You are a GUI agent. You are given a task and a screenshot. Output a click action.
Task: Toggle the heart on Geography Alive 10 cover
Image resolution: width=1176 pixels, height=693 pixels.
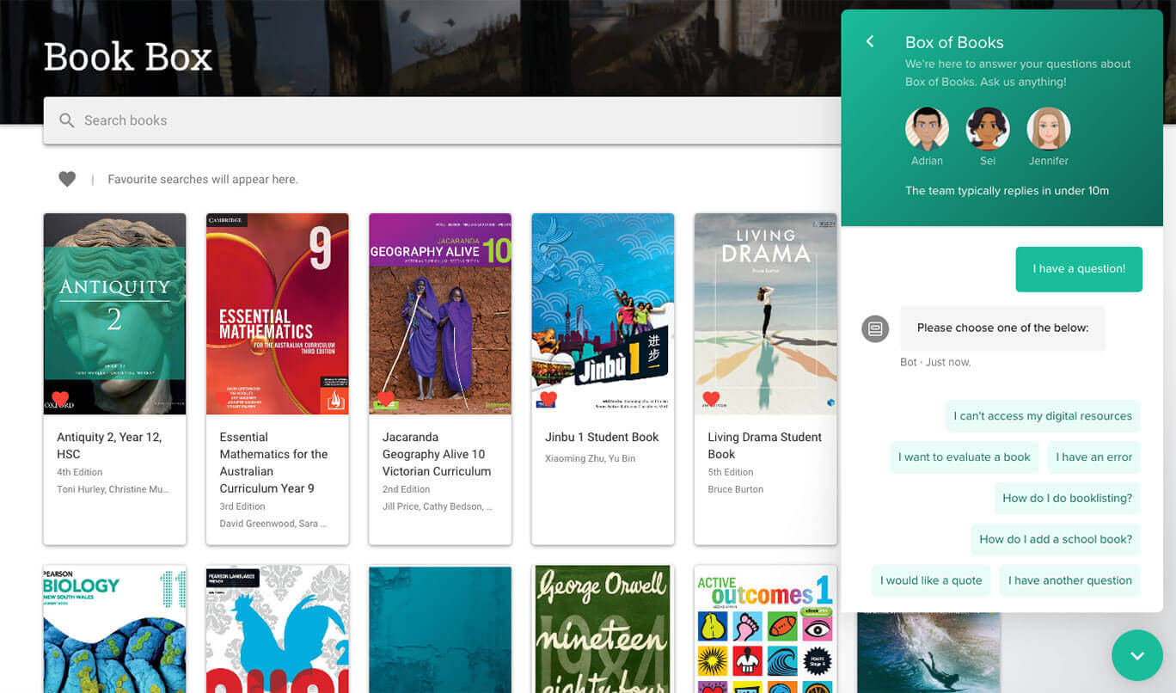386,399
